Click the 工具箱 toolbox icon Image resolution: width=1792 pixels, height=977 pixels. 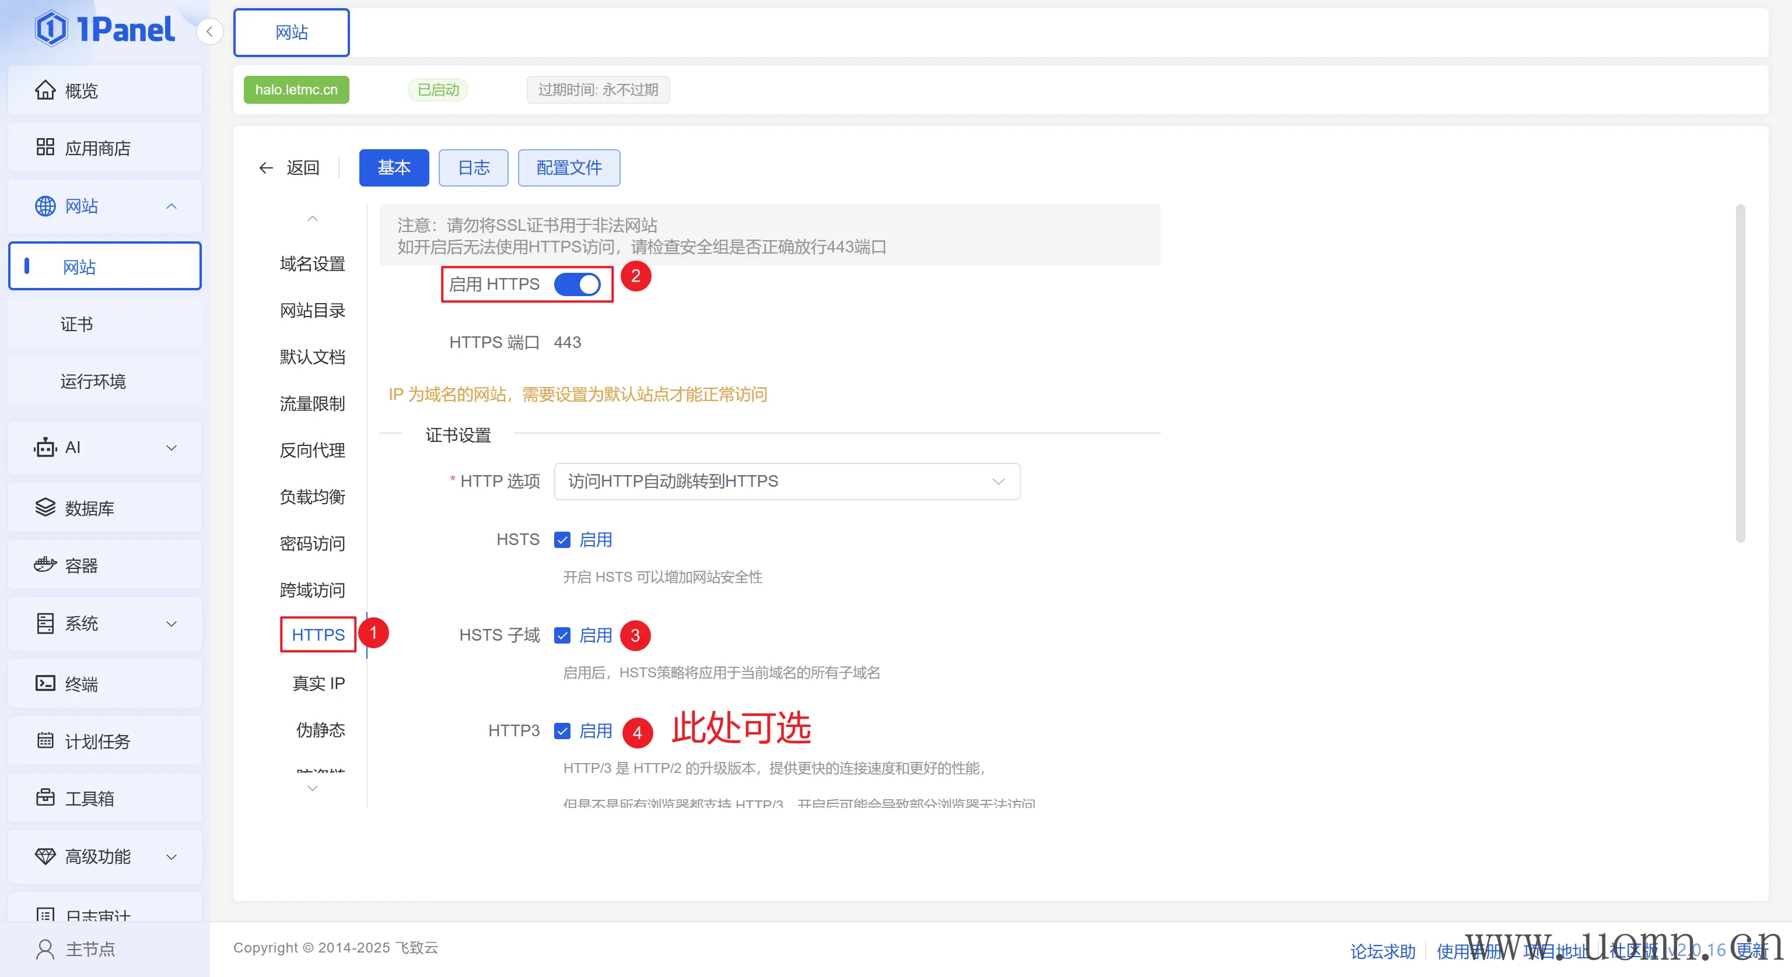click(45, 797)
